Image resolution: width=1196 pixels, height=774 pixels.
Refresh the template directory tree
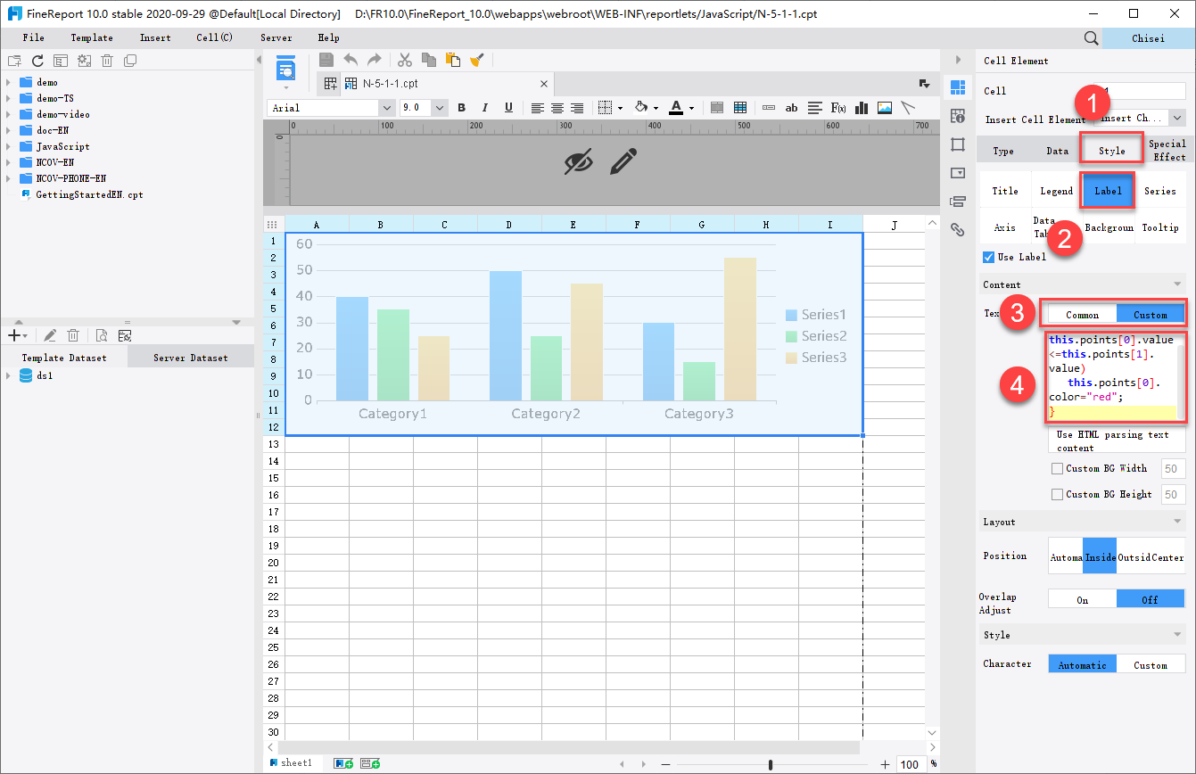pyautogui.click(x=37, y=61)
